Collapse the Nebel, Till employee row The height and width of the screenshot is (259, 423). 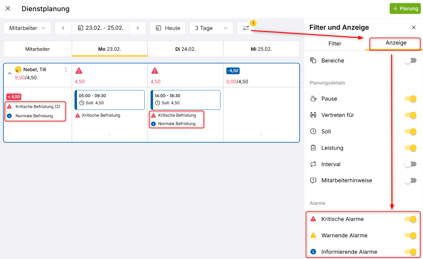10,73
